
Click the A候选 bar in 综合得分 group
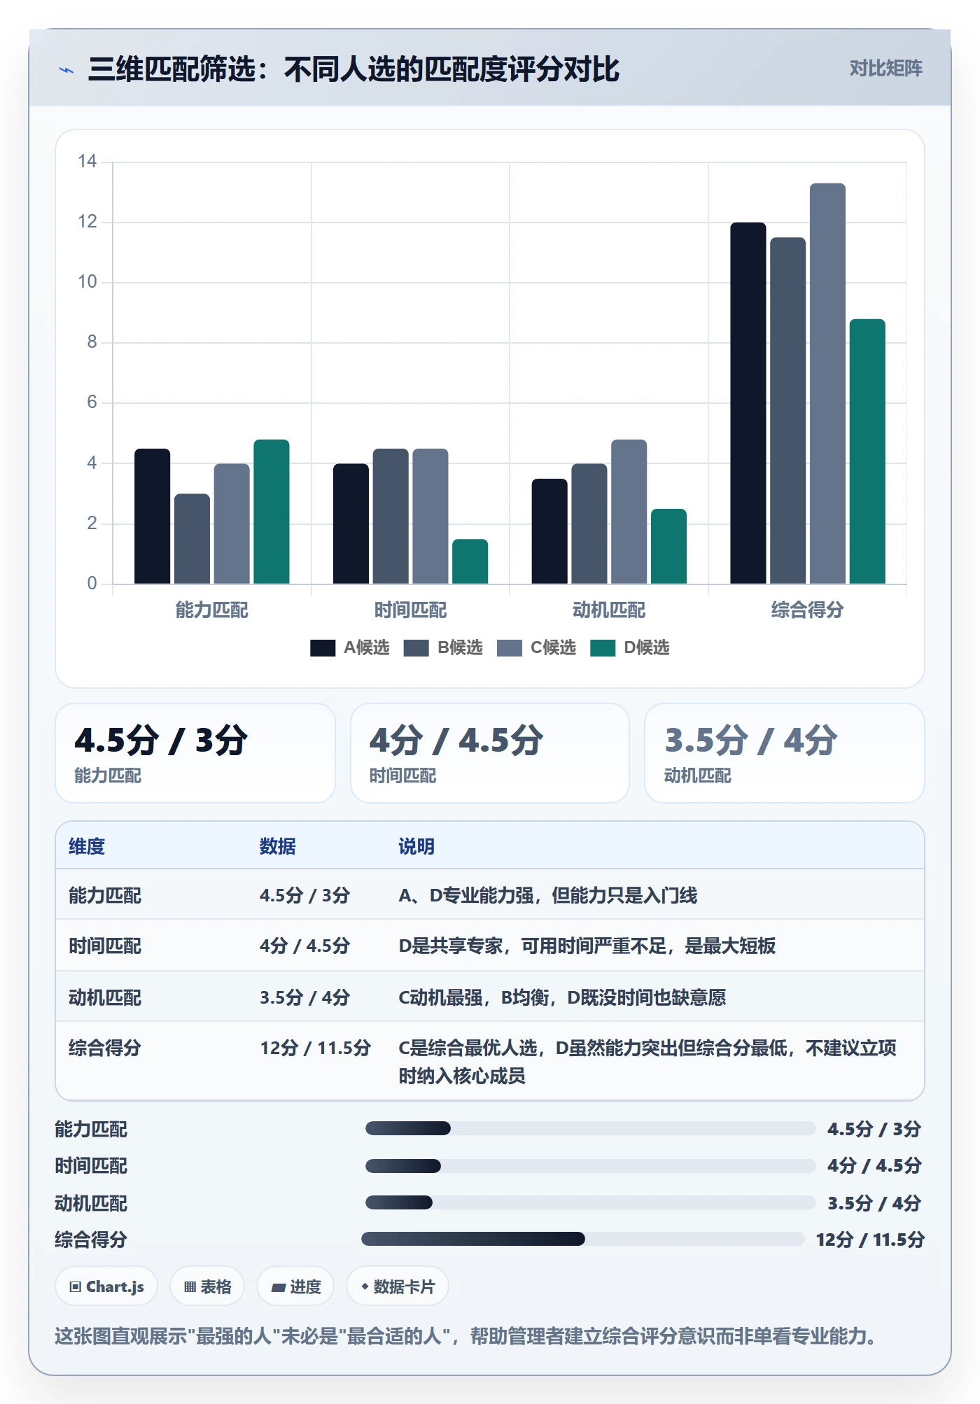point(748,403)
